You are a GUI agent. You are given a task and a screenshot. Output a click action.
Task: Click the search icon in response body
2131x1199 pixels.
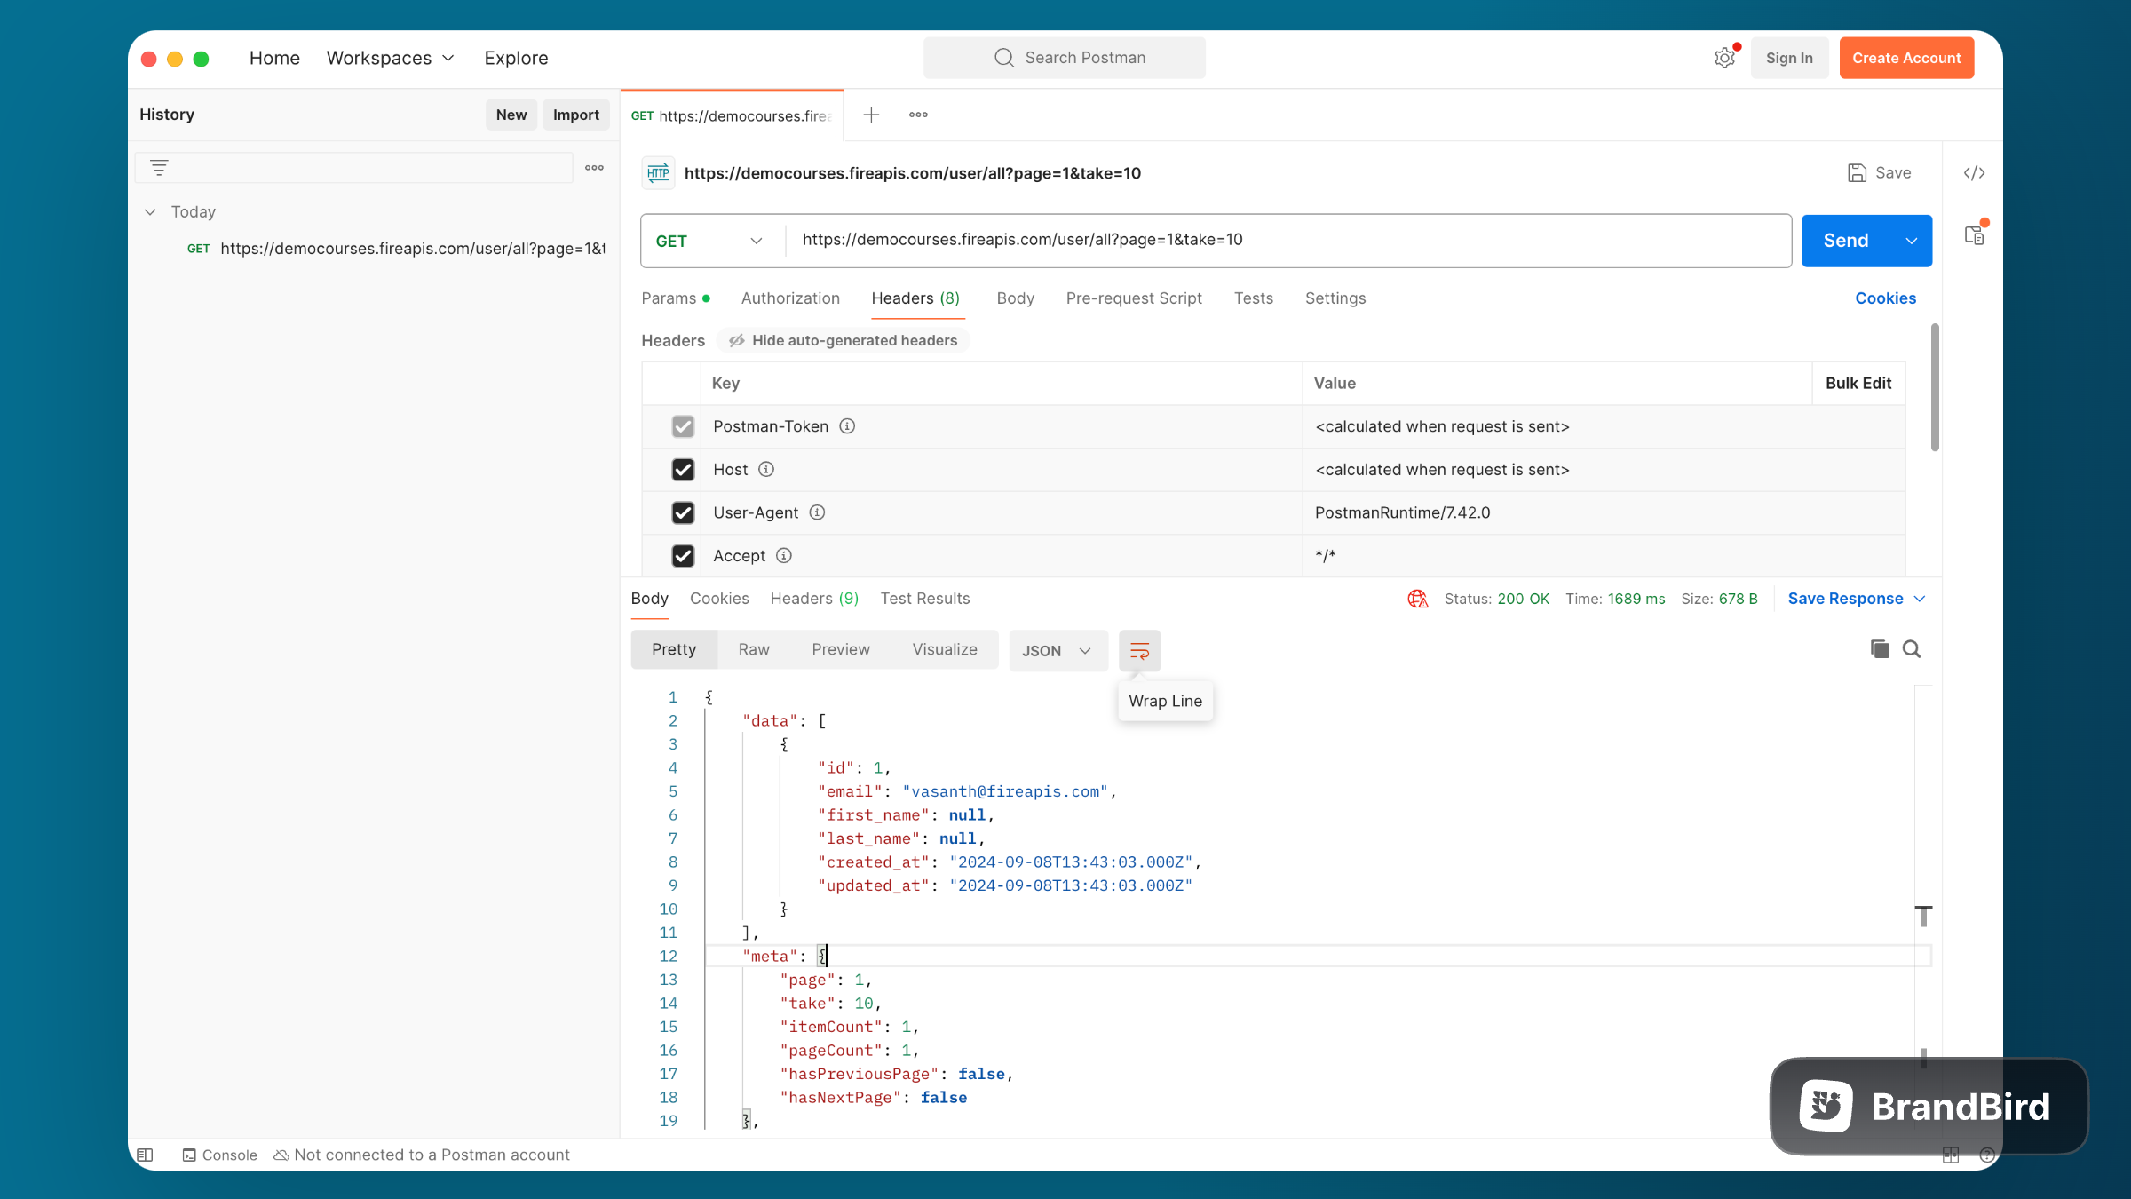click(1912, 648)
